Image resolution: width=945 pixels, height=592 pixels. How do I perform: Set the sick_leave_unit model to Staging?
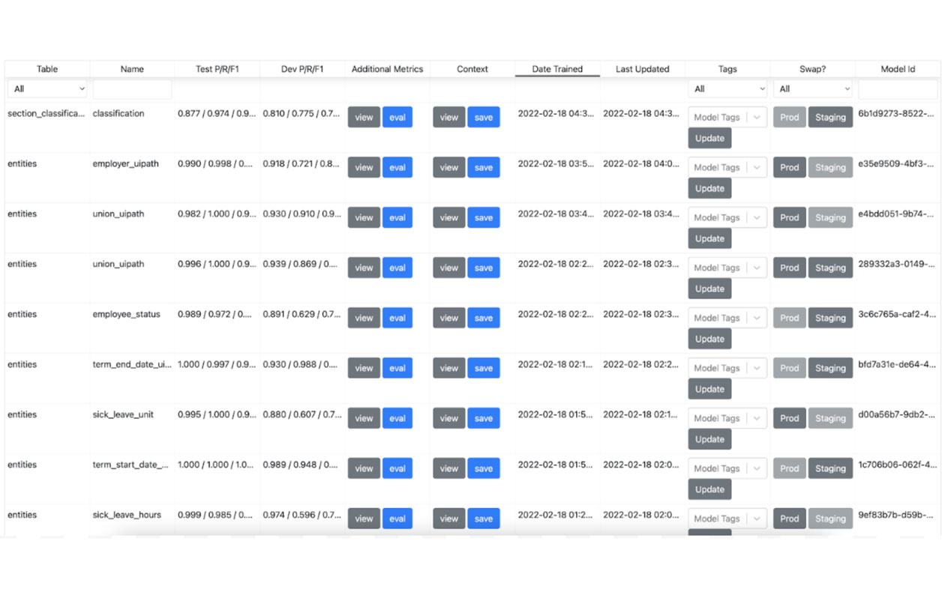830,418
